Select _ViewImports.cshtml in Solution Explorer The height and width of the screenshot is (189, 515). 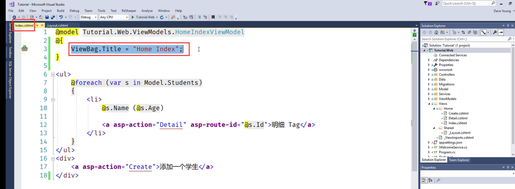(459, 137)
